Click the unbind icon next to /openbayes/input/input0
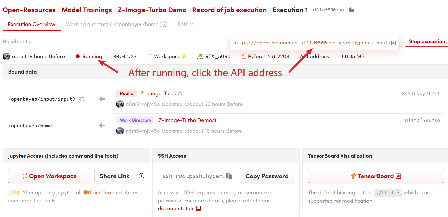448x217 pixels. coord(81,99)
